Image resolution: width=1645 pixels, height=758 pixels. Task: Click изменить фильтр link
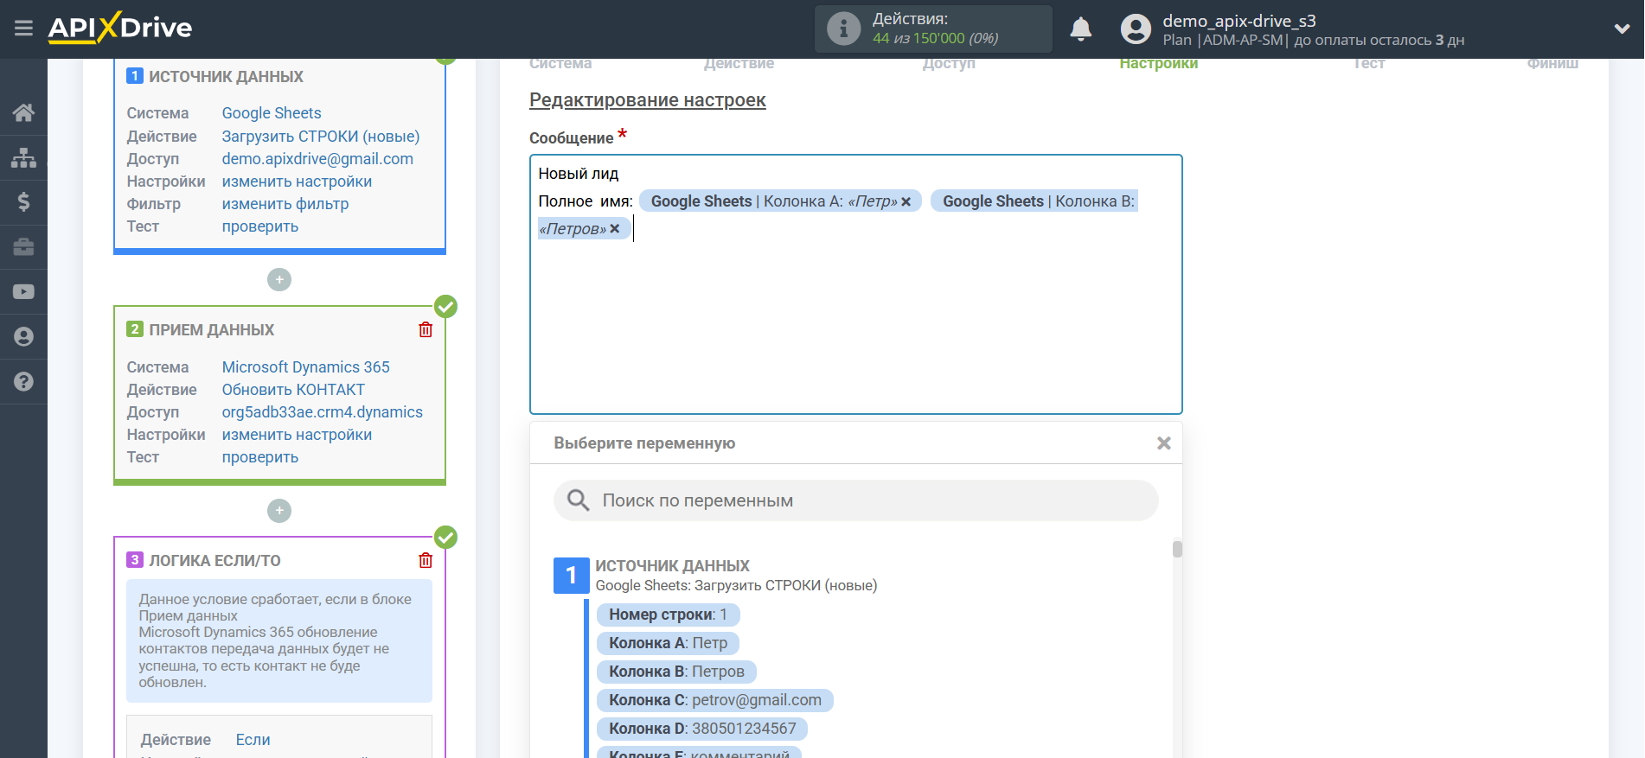click(x=285, y=204)
